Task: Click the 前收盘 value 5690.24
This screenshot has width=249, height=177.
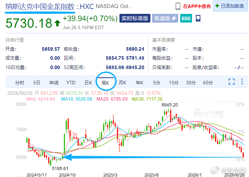Action: (135, 49)
